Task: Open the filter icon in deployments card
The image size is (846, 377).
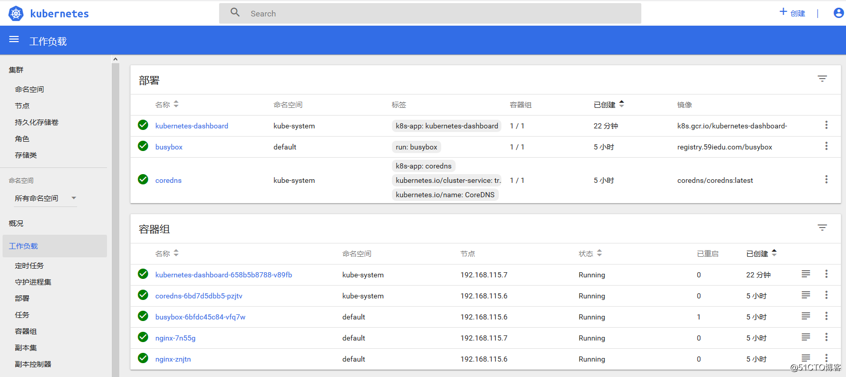Action: tap(822, 79)
